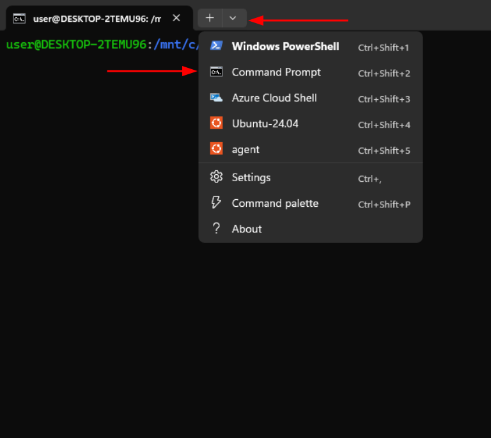Click the Ctrl+Shift+3 shortcut text
Image resolution: width=491 pixels, height=438 pixels.
384,99
